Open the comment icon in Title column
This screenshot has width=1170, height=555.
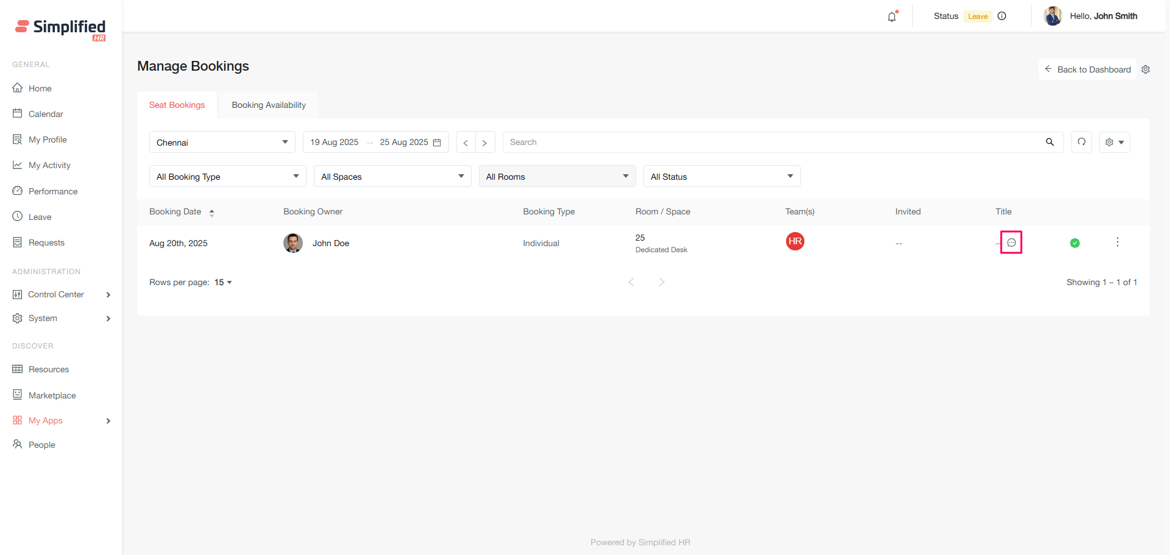pos(1011,242)
